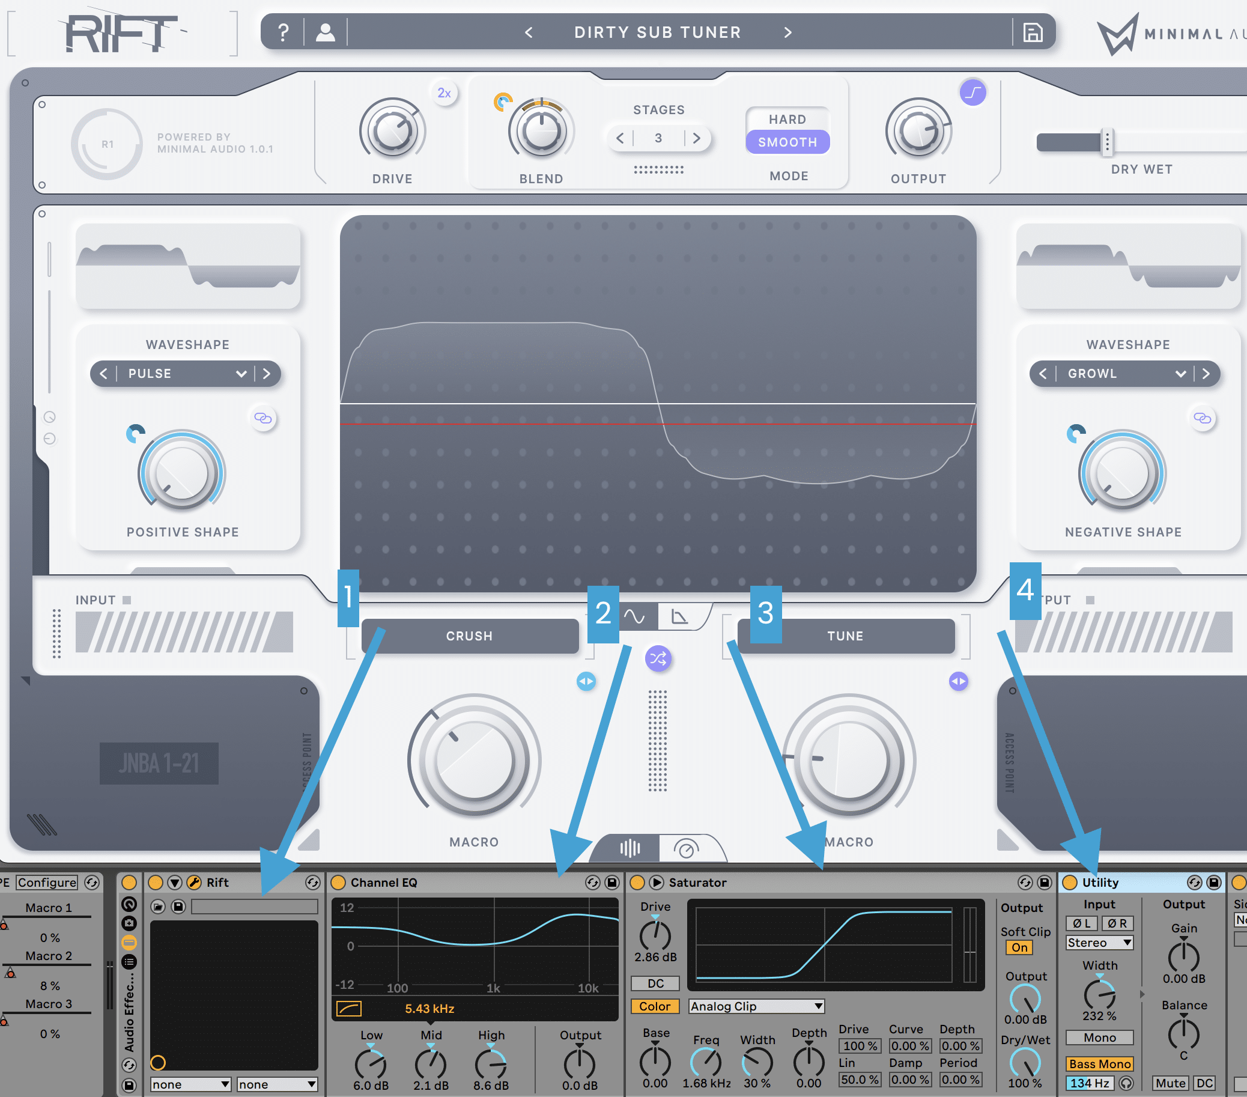Click the Configure button
Image resolution: width=1247 pixels, height=1097 pixels.
pos(47,883)
